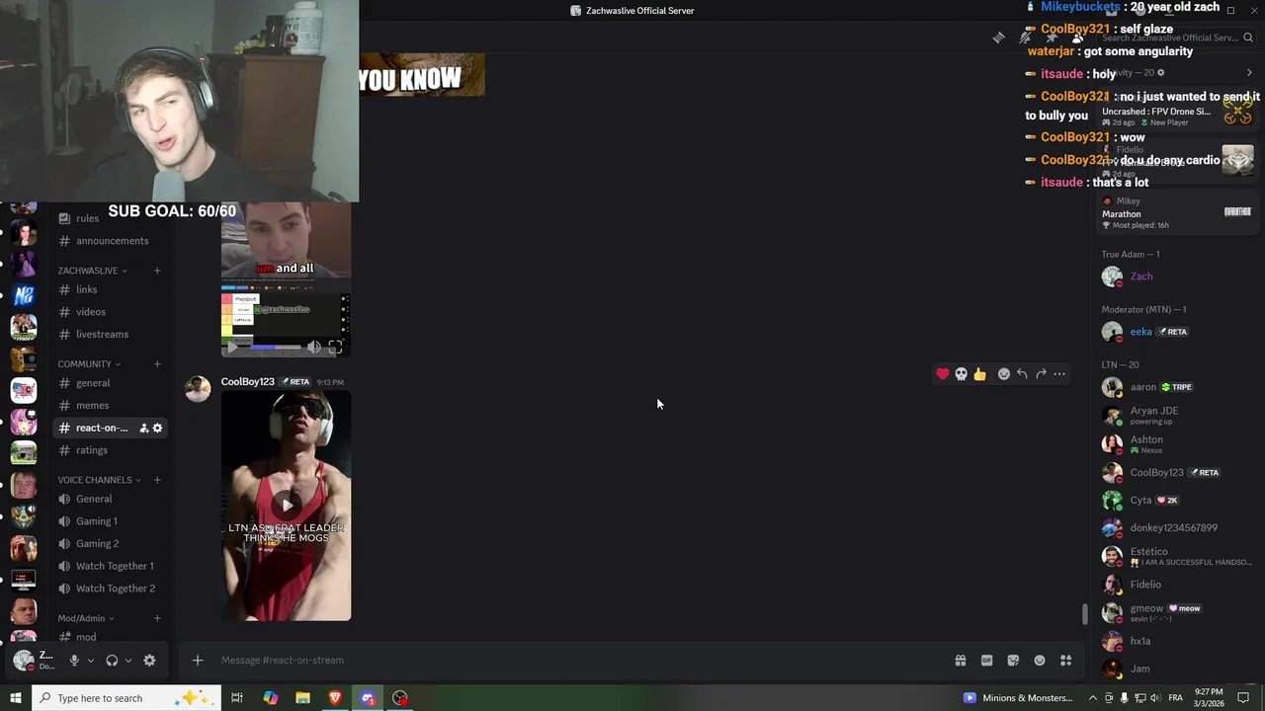Image resolution: width=1265 pixels, height=711 pixels.
Task: Add channel to VOICE CHANNELS category
Action: [x=157, y=480]
